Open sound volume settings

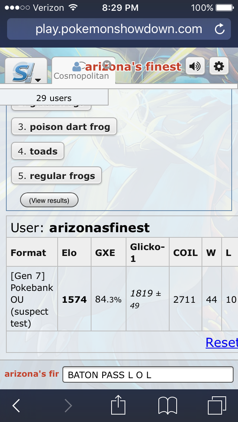(195, 66)
